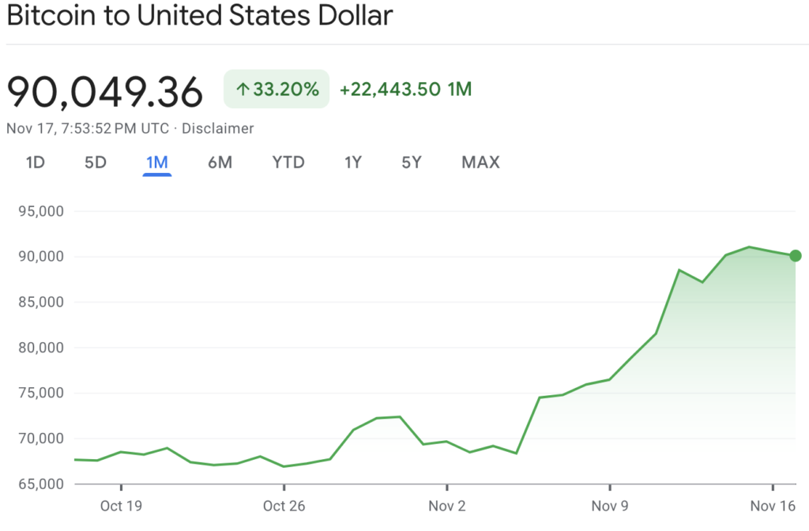The height and width of the screenshot is (531, 809).
Task: Click the Nov 2 axis label
Action: [446, 505]
